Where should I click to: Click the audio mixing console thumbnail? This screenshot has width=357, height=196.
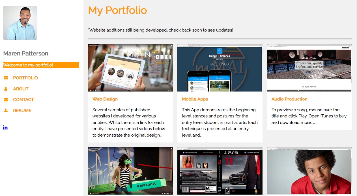point(309,68)
